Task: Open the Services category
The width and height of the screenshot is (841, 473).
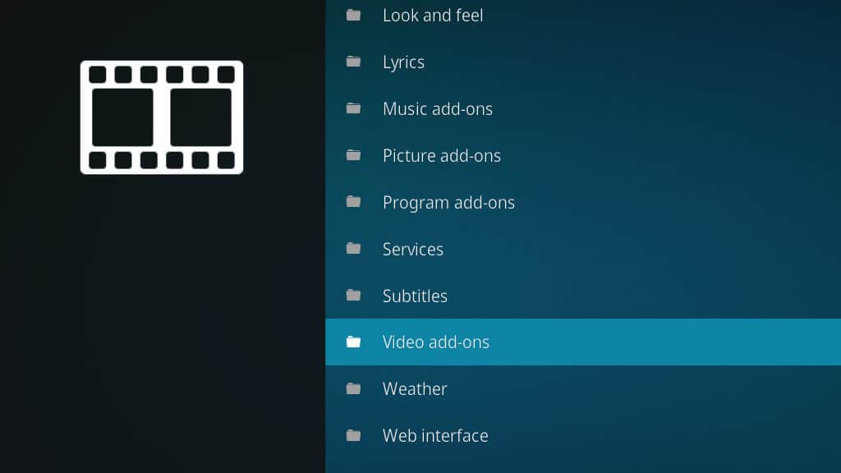Action: pyautogui.click(x=583, y=249)
